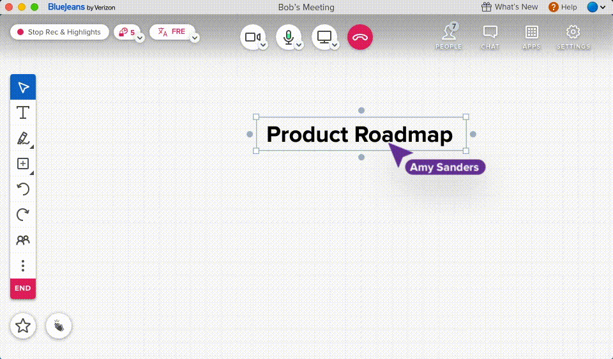613x359 pixels.
Task: Toggle the camera video button
Action: (x=253, y=37)
